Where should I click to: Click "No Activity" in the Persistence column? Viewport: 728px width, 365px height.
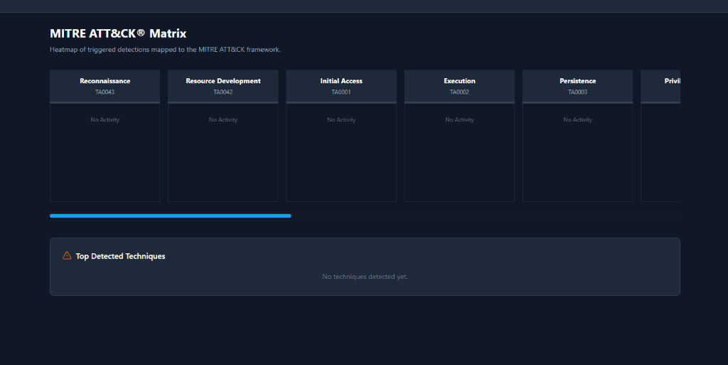tap(577, 120)
